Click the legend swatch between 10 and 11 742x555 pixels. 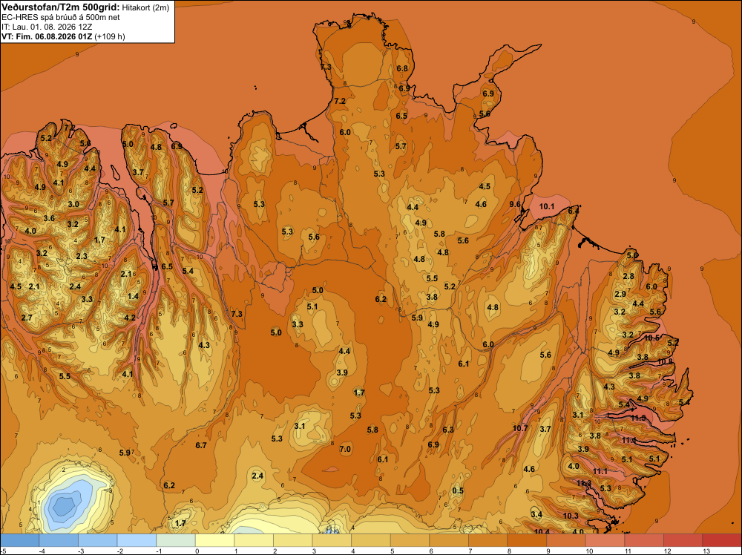coord(605,540)
